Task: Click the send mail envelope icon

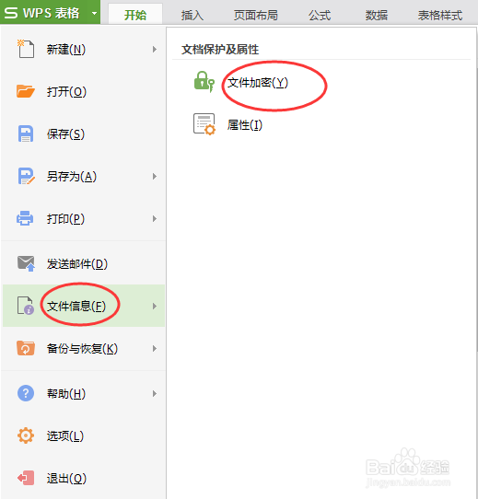Action: [x=26, y=263]
